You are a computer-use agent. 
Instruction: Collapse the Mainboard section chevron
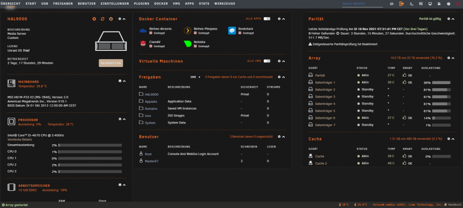[124, 81]
